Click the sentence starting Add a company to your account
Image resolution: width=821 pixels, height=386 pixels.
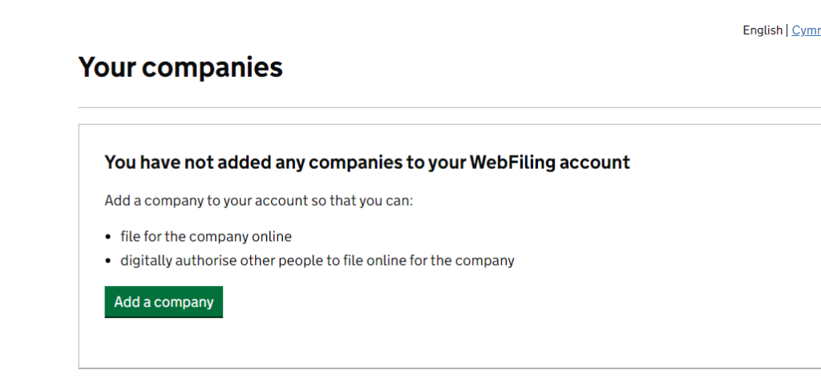click(258, 200)
